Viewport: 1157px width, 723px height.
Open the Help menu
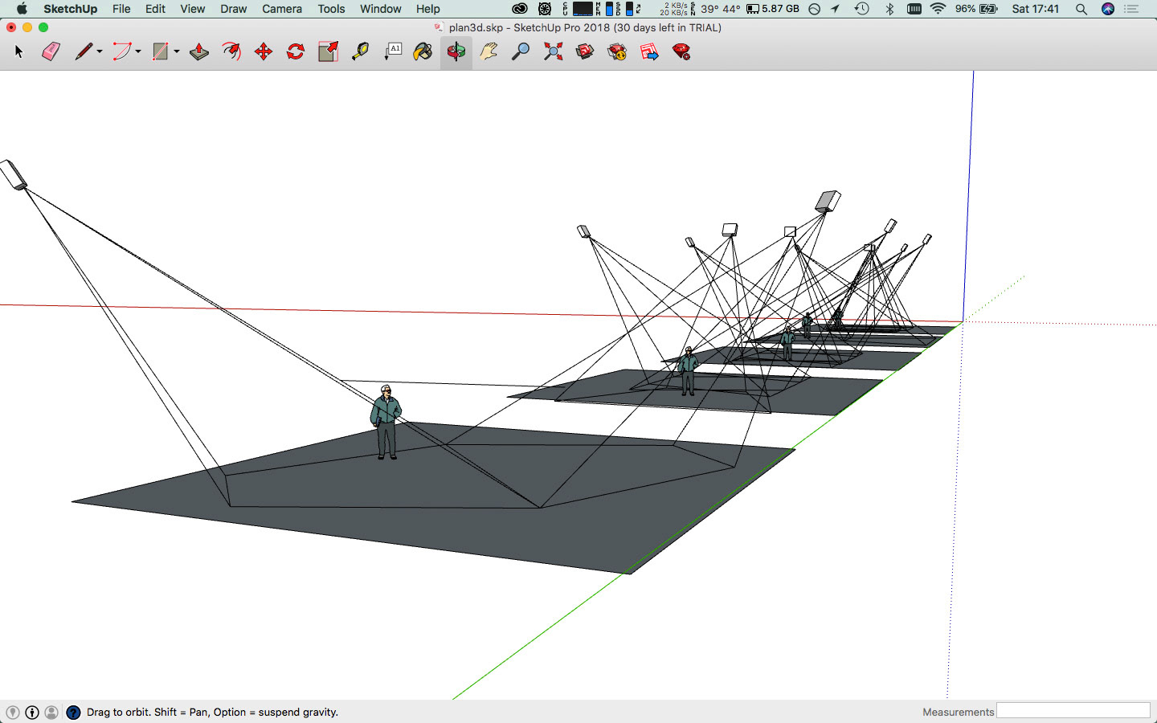click(x=427, y=9)
